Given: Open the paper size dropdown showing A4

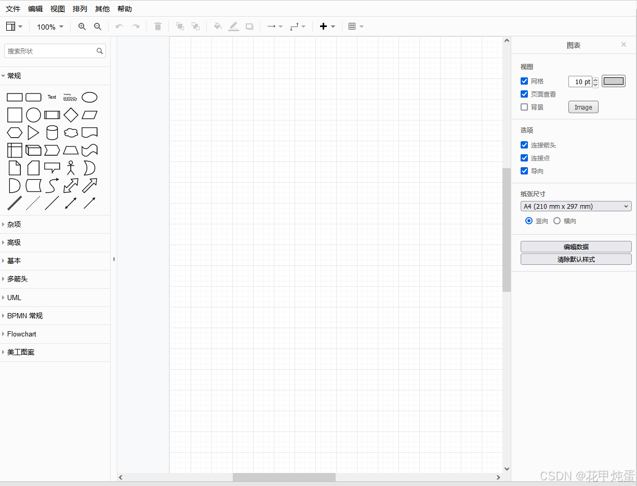Looking at the screenshot, I should tap(576, 206).
